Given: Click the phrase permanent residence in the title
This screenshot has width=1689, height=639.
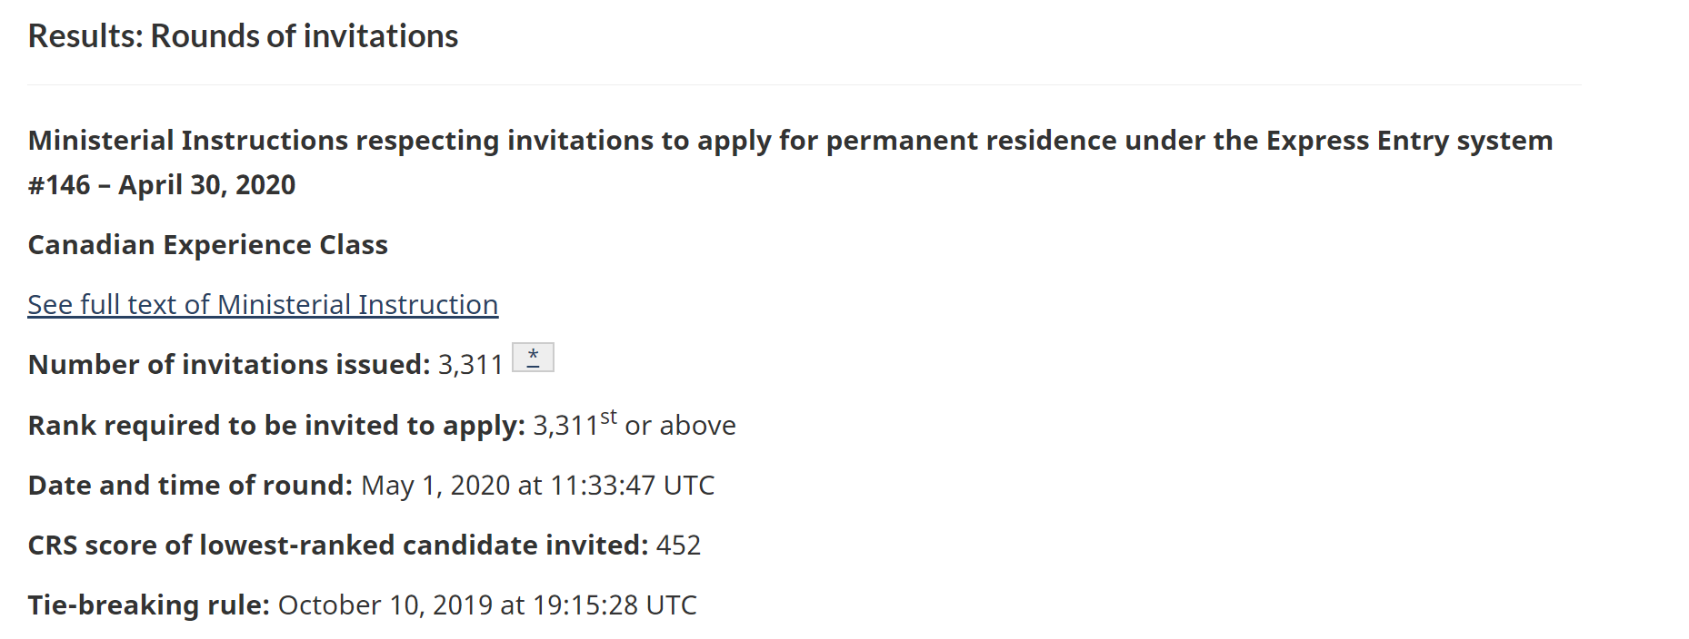Looking at the screenshot, I should pyautogui.click(x=971, y=141).
